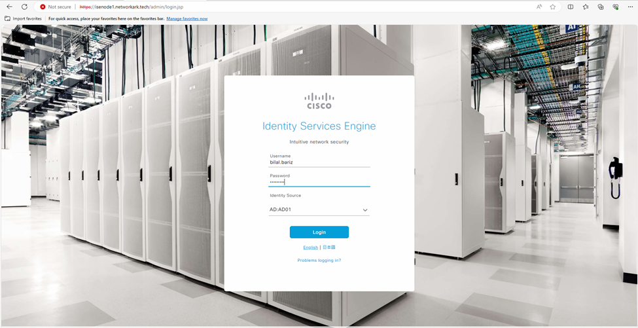The height and width of the screenshot is (328, 638).
Task: Click the Username field containing bilal.bariz
Action: 319,162
